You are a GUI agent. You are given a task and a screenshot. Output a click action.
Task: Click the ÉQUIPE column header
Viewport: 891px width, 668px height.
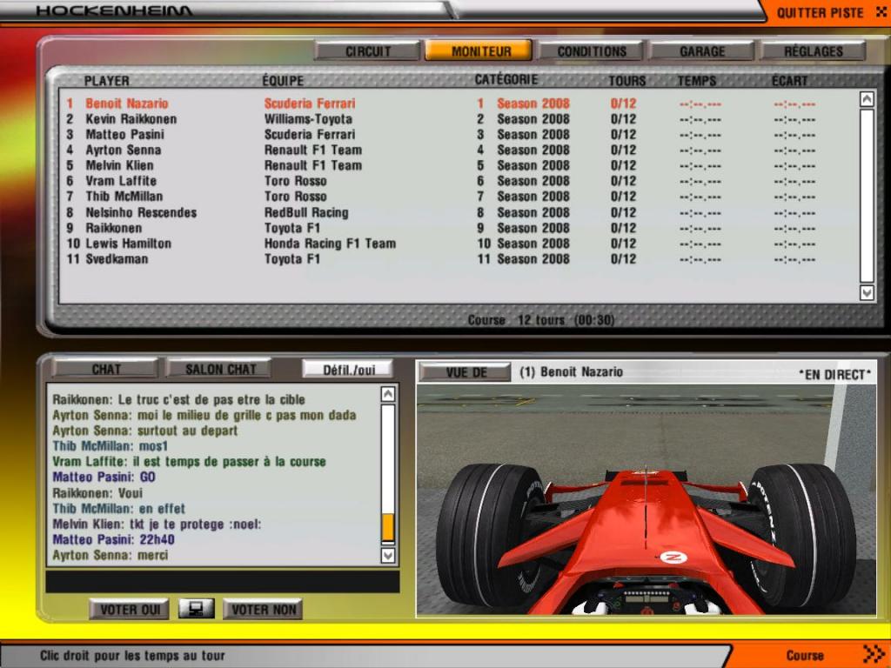[283, 81]
